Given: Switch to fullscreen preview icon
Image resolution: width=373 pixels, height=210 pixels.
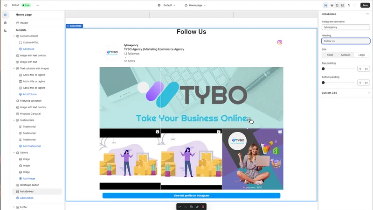Looking at the screenshot, I should pos(342,5).
